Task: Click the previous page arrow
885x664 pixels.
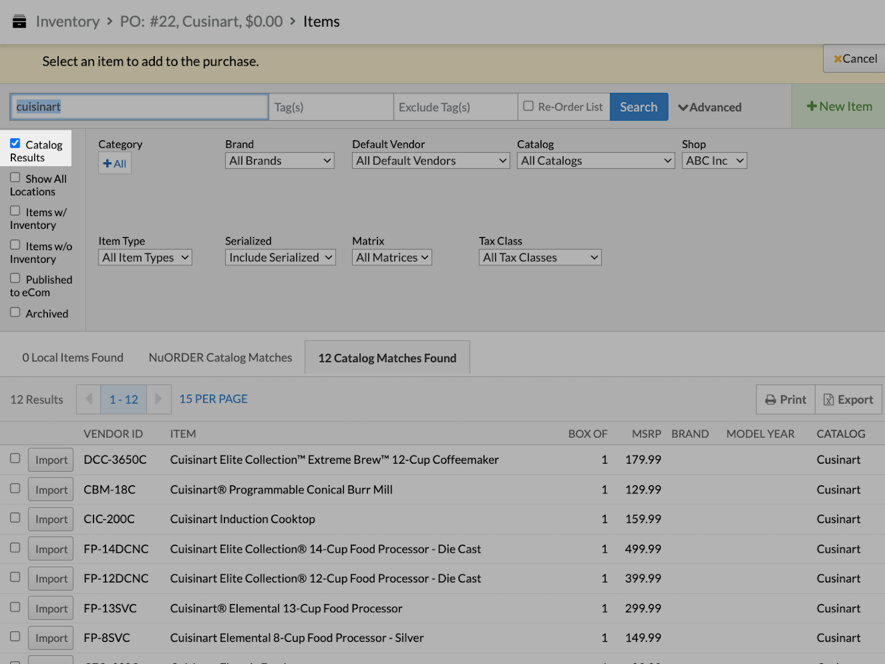Action: 88,399
